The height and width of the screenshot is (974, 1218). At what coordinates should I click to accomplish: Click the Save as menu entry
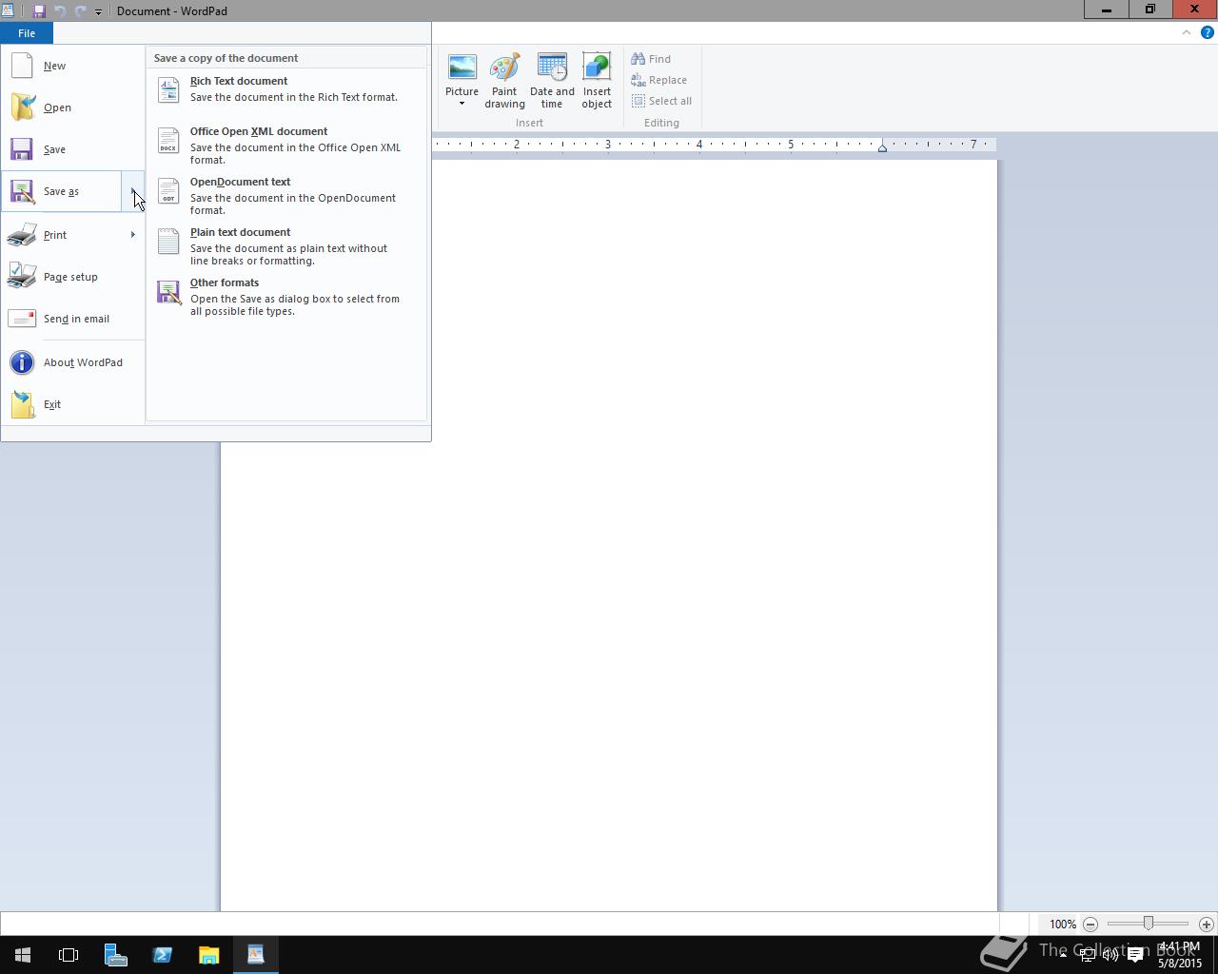click(x=62, y=191)
